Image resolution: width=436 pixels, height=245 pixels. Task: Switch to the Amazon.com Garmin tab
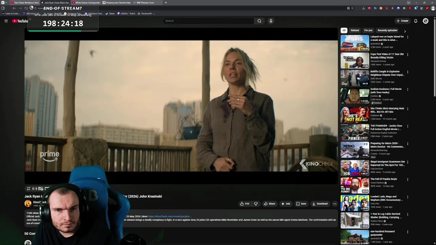tap(116, 3)
